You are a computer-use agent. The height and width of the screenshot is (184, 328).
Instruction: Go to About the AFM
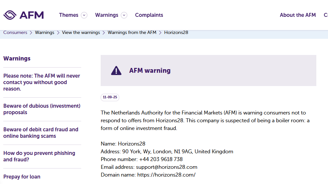pos(298,15)
